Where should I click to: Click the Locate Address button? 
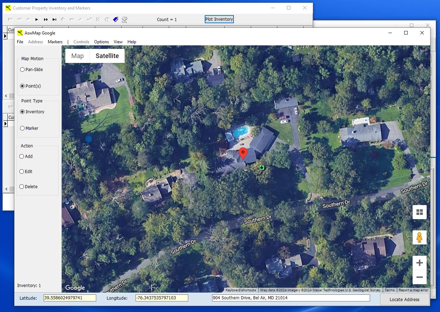tap(405, 299)
